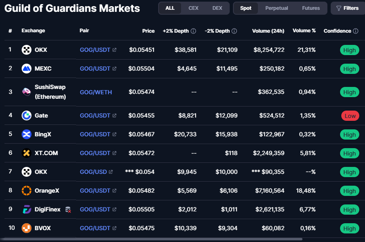Click the horizontal scrollbar below the table
The image size is (365, 242).
coord(151,239)
